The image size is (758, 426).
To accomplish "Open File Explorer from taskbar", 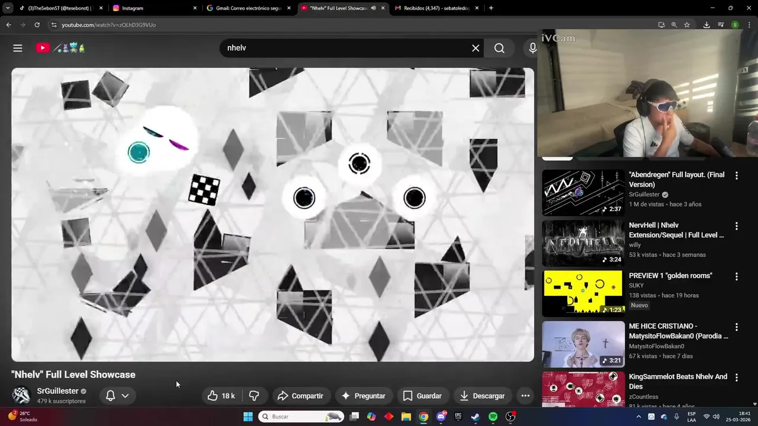I will click(406, 417).
